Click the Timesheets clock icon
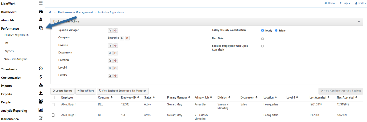 (41, 69)
